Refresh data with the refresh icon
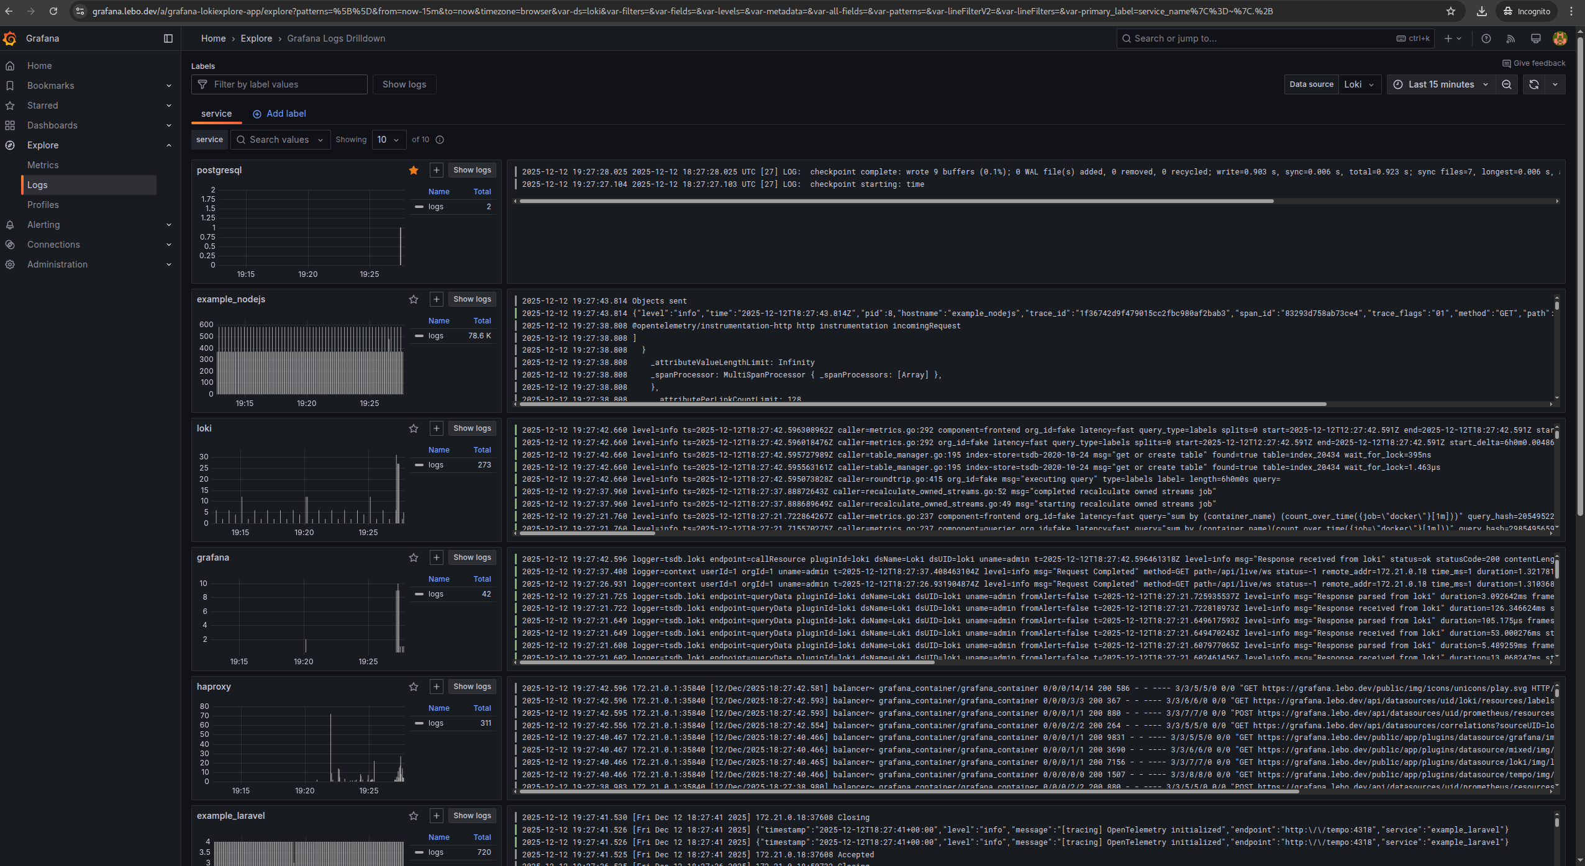The height and width of the screenshot is (866, 1585). (1533, 84)
